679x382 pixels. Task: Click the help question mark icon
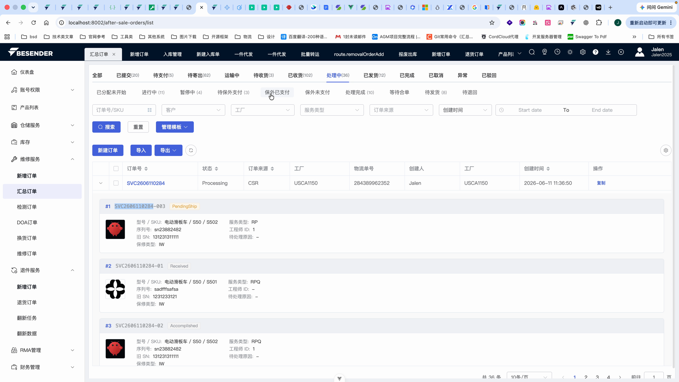click(x=596, y=52)
